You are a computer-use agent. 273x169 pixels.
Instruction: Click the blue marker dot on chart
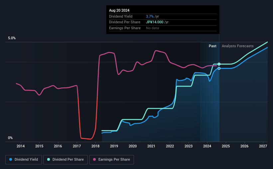(x=219, y=68)
